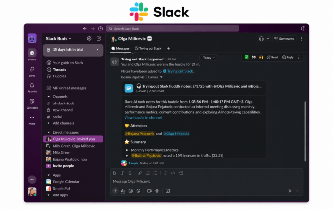Go to Home in sidebar
The height and width of the screenshot is (209, 333).
click(x=32, y=55)
